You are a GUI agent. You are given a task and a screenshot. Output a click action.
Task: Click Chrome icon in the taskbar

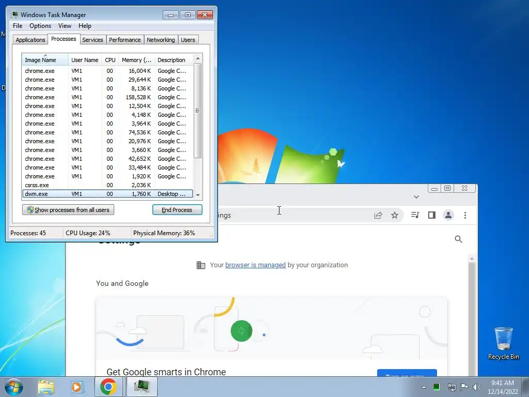click(x=108, y=387)
